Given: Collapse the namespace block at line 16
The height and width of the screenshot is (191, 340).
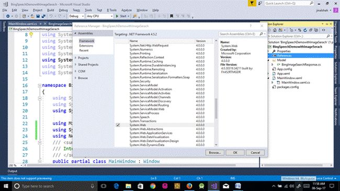Looking at the screenshot, I should [40, 86].
